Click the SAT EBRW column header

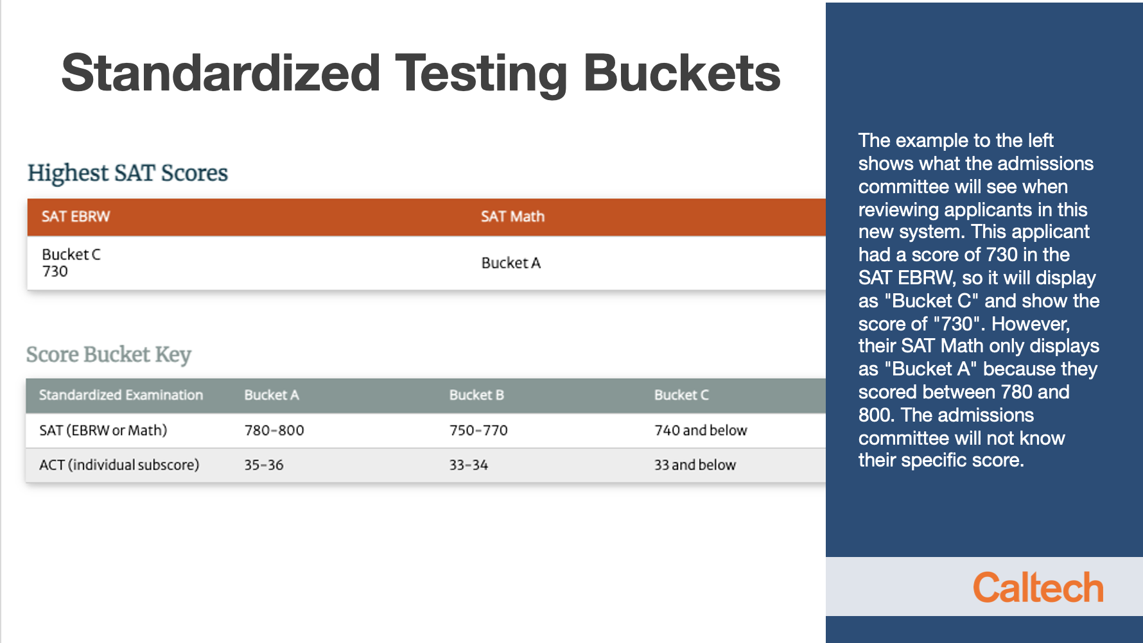[76, 217]
